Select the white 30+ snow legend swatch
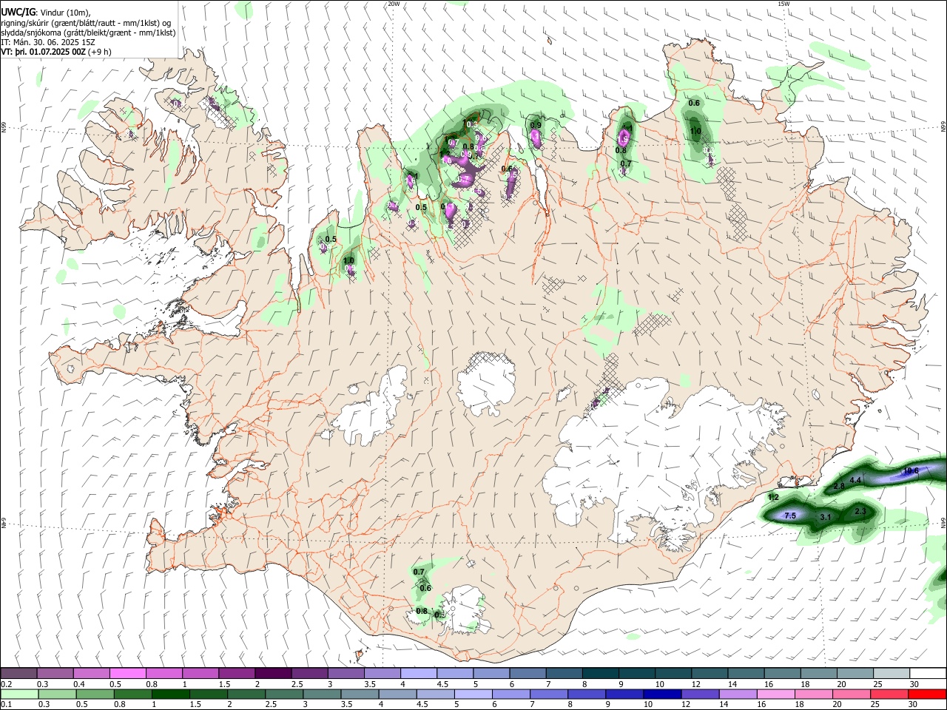This screenshot has width=947, height=710. coord(928,673)
